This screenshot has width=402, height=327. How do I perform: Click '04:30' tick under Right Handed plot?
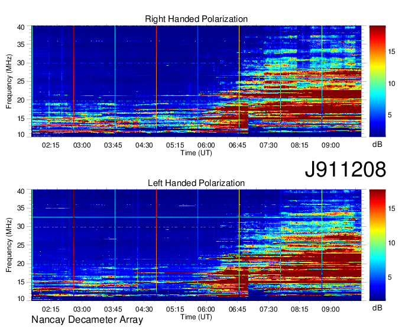tap(144, 145)
